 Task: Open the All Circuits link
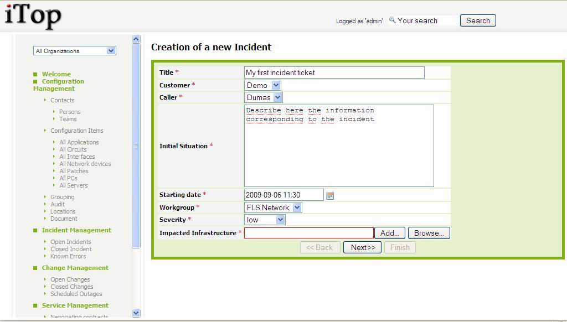click(73, 149)
